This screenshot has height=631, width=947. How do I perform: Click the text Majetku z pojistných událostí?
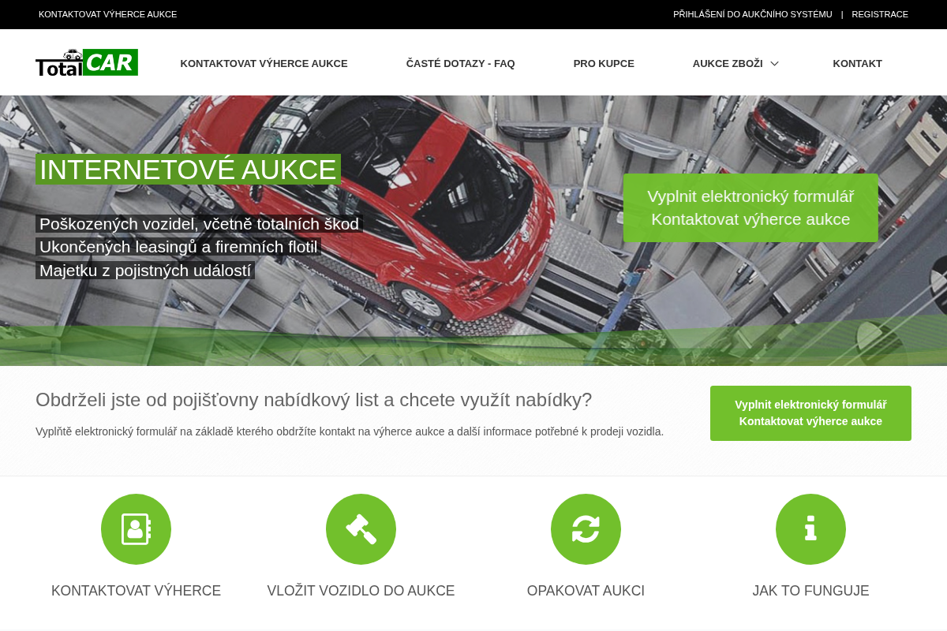[x=145, y=271]
